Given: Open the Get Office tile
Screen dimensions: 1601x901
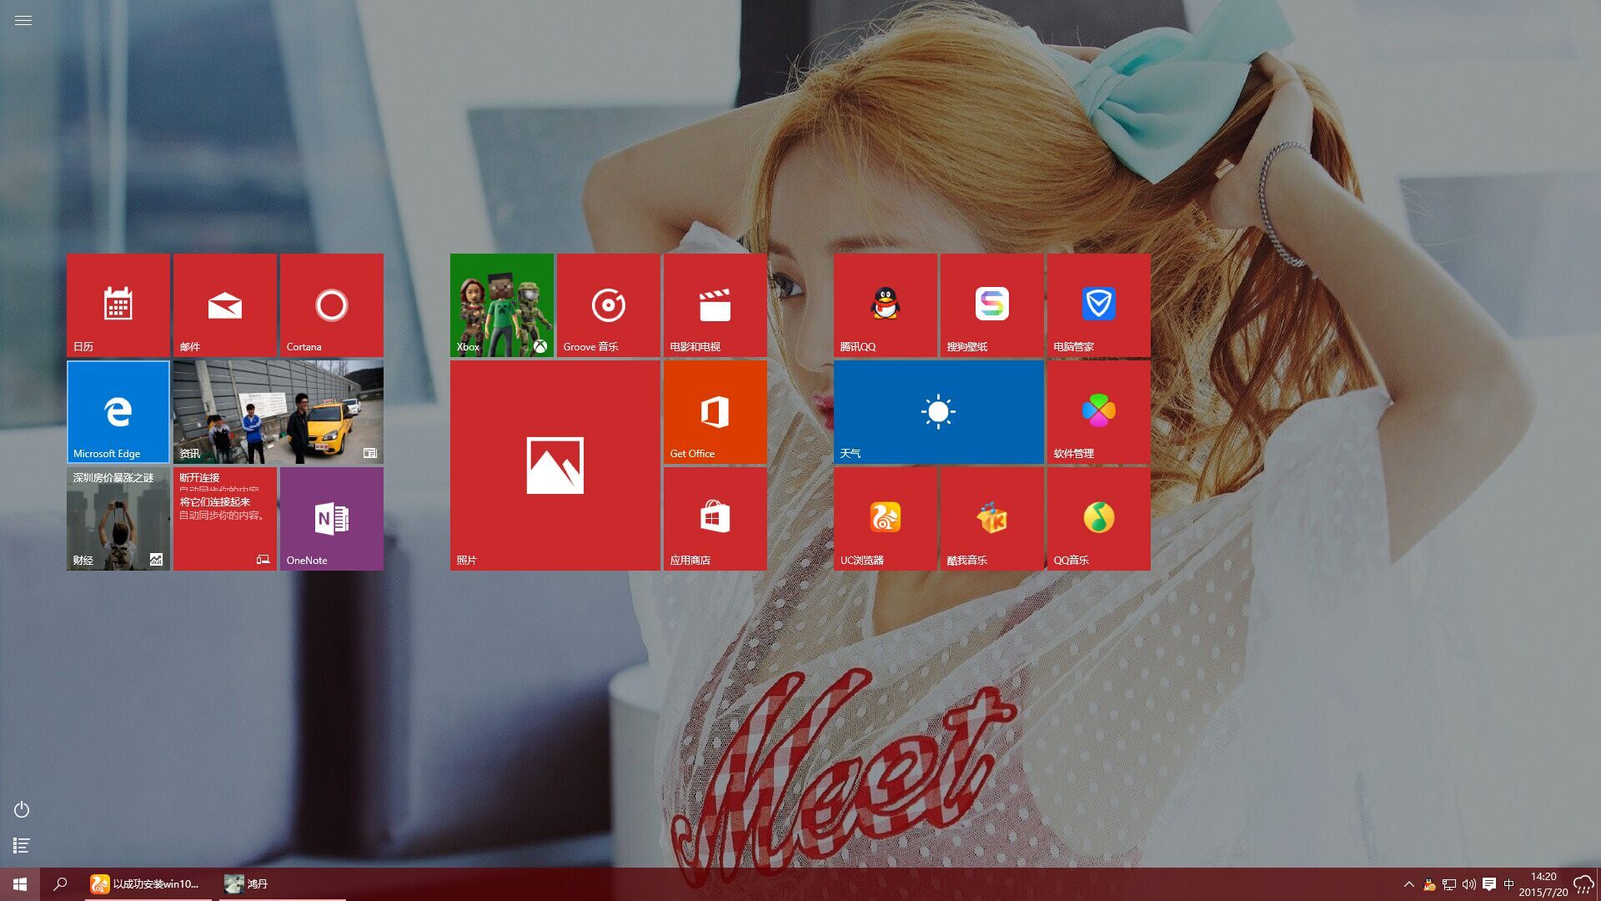Looking at the screenshot, I should click(x=715, y=412).
